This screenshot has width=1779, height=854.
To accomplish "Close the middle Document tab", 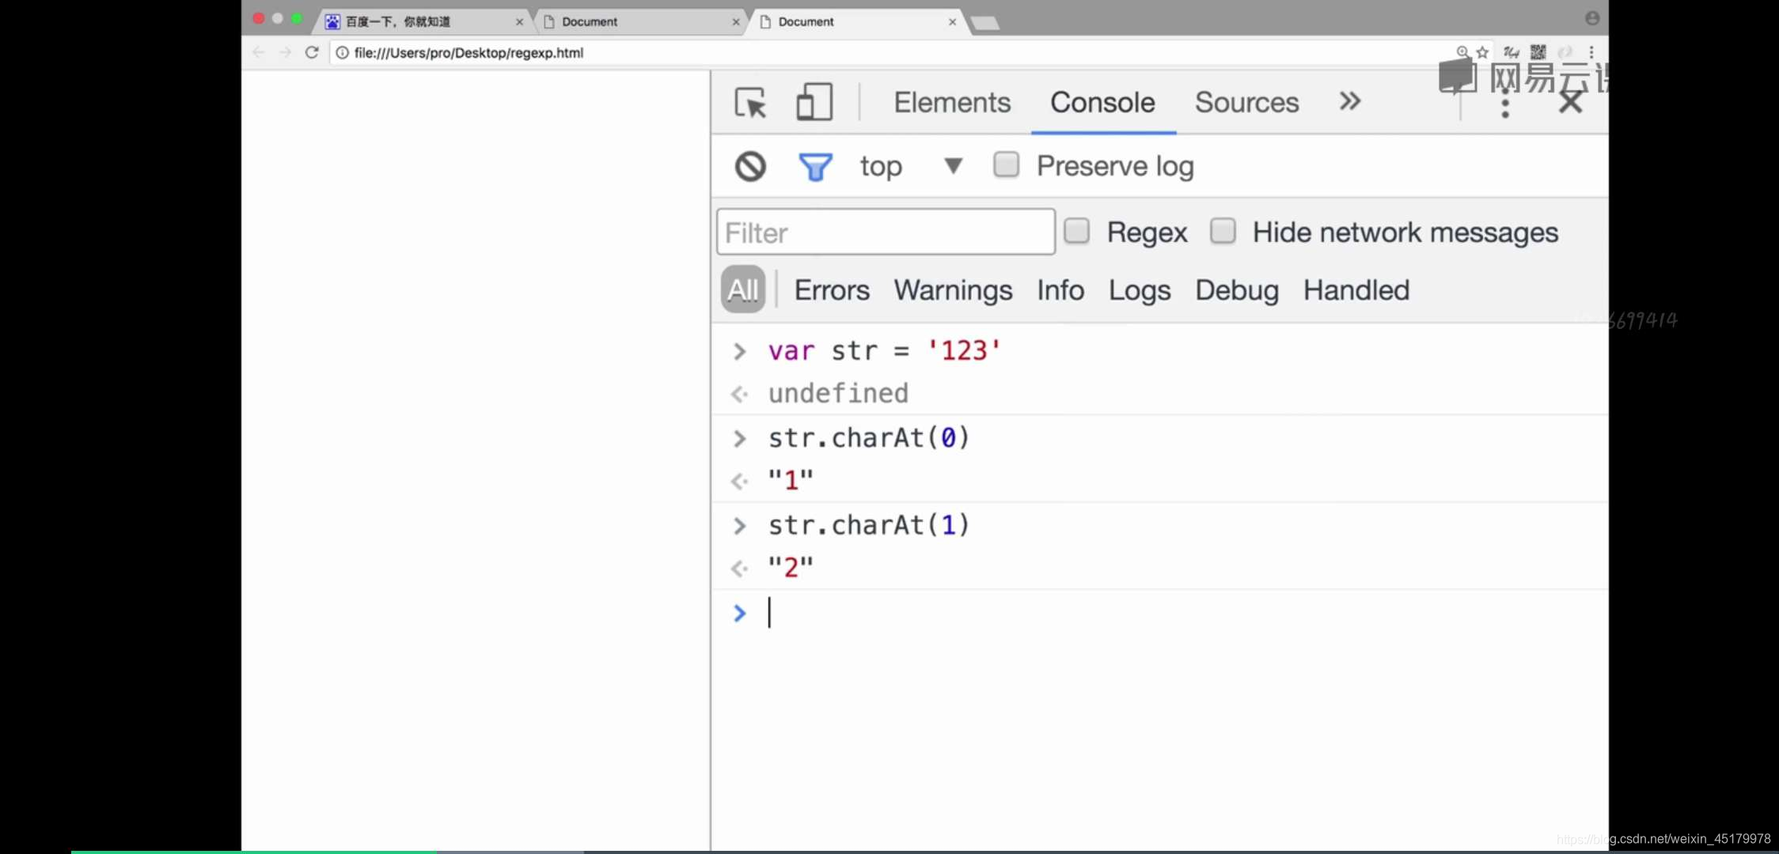I will [735, 22].
